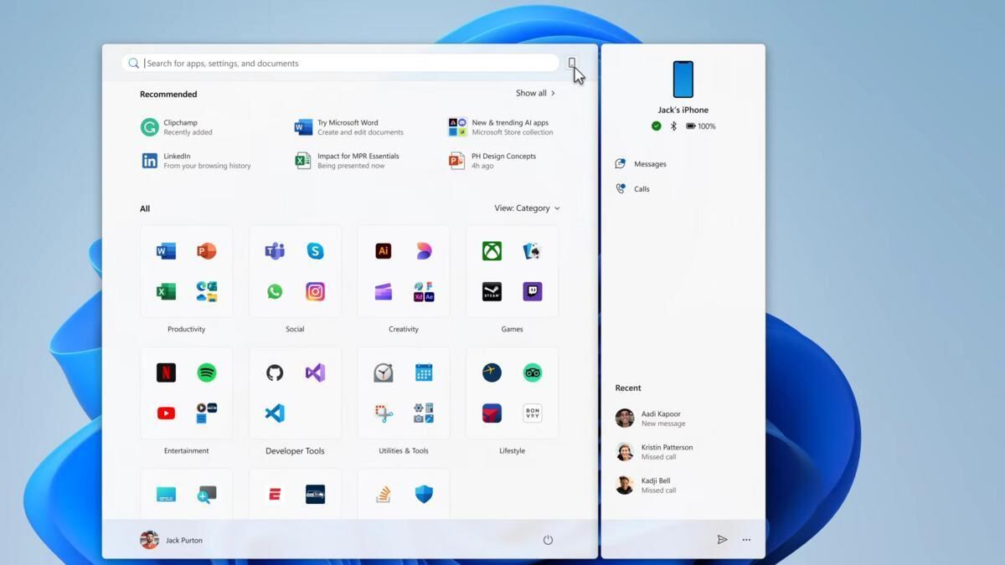Click the Search for apps, settings, documents box
This screenshot has width=1005, height=565.
pyautogui.click(x=340, y=63)
